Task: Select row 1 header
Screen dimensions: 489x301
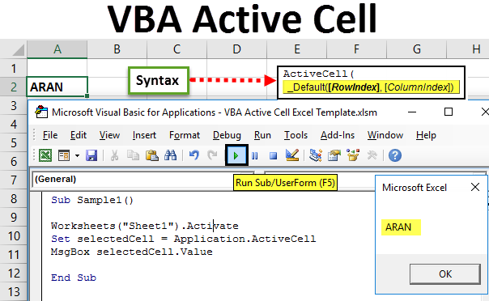Action: (x=14, y=68)
